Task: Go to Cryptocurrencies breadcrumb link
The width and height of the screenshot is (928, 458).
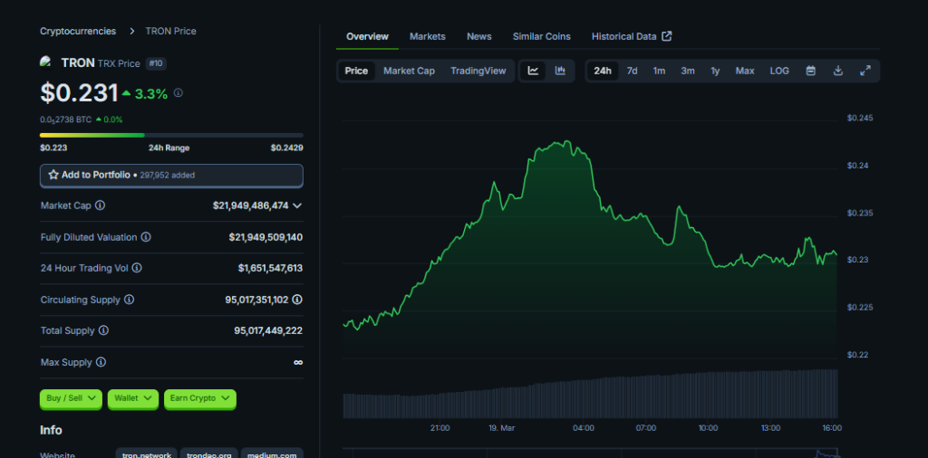Action: (x=78, y=32)
